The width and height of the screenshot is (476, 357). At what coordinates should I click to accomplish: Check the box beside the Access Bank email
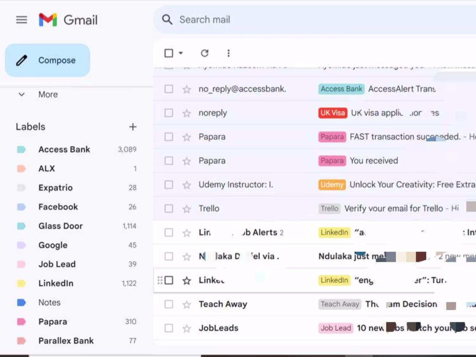coord(169,89)
